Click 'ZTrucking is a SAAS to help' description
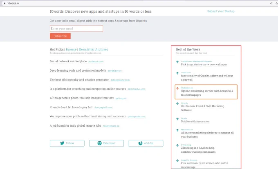Image resolution: width=278 pixels, height=169 pixels. pyautogui.click(x=198, y=150)
